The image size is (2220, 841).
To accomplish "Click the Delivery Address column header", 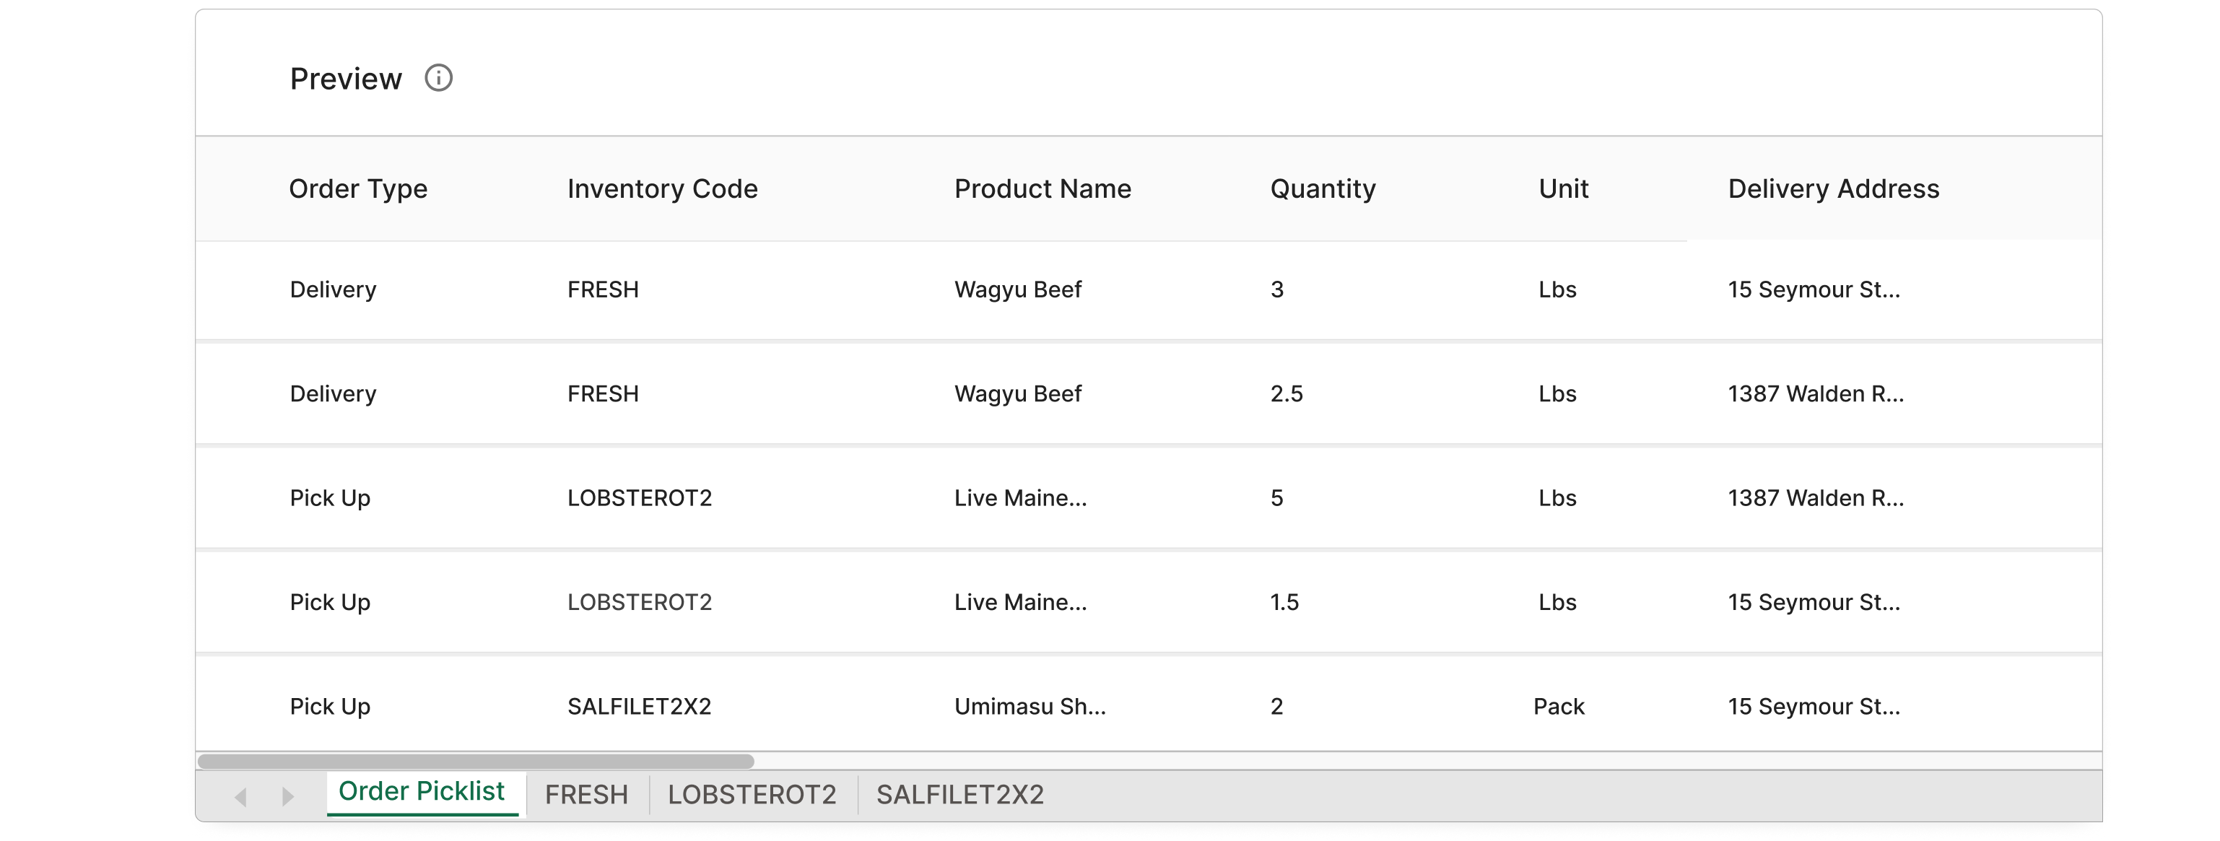I will (1834, 188).
